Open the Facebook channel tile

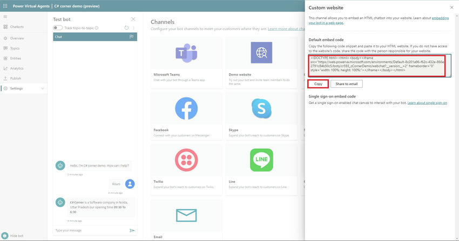[x=186, y=116]
